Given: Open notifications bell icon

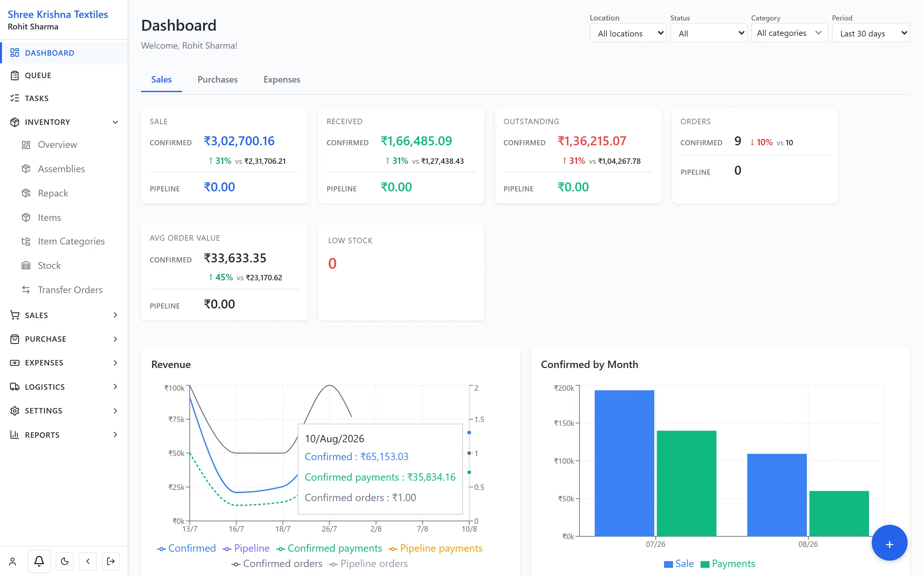Looking at the screenshot, I should pyautogui.click(x=39, y=561).
